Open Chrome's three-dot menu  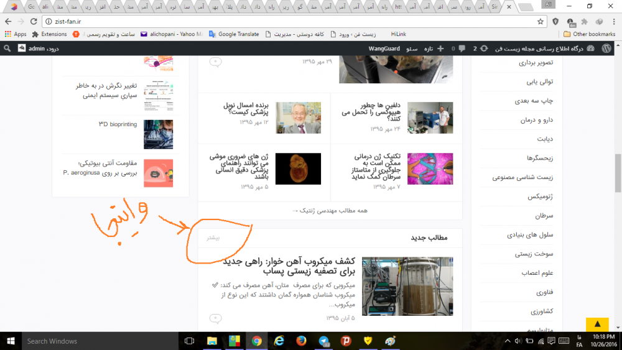coord(613,21)
